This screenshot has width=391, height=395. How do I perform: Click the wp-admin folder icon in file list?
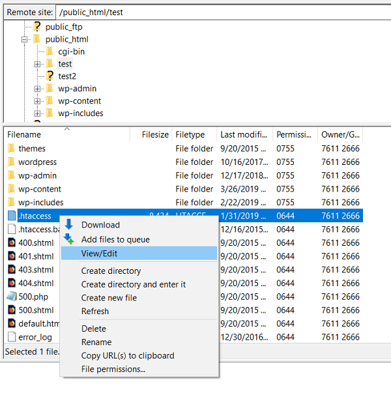click(x=11, y=175)
